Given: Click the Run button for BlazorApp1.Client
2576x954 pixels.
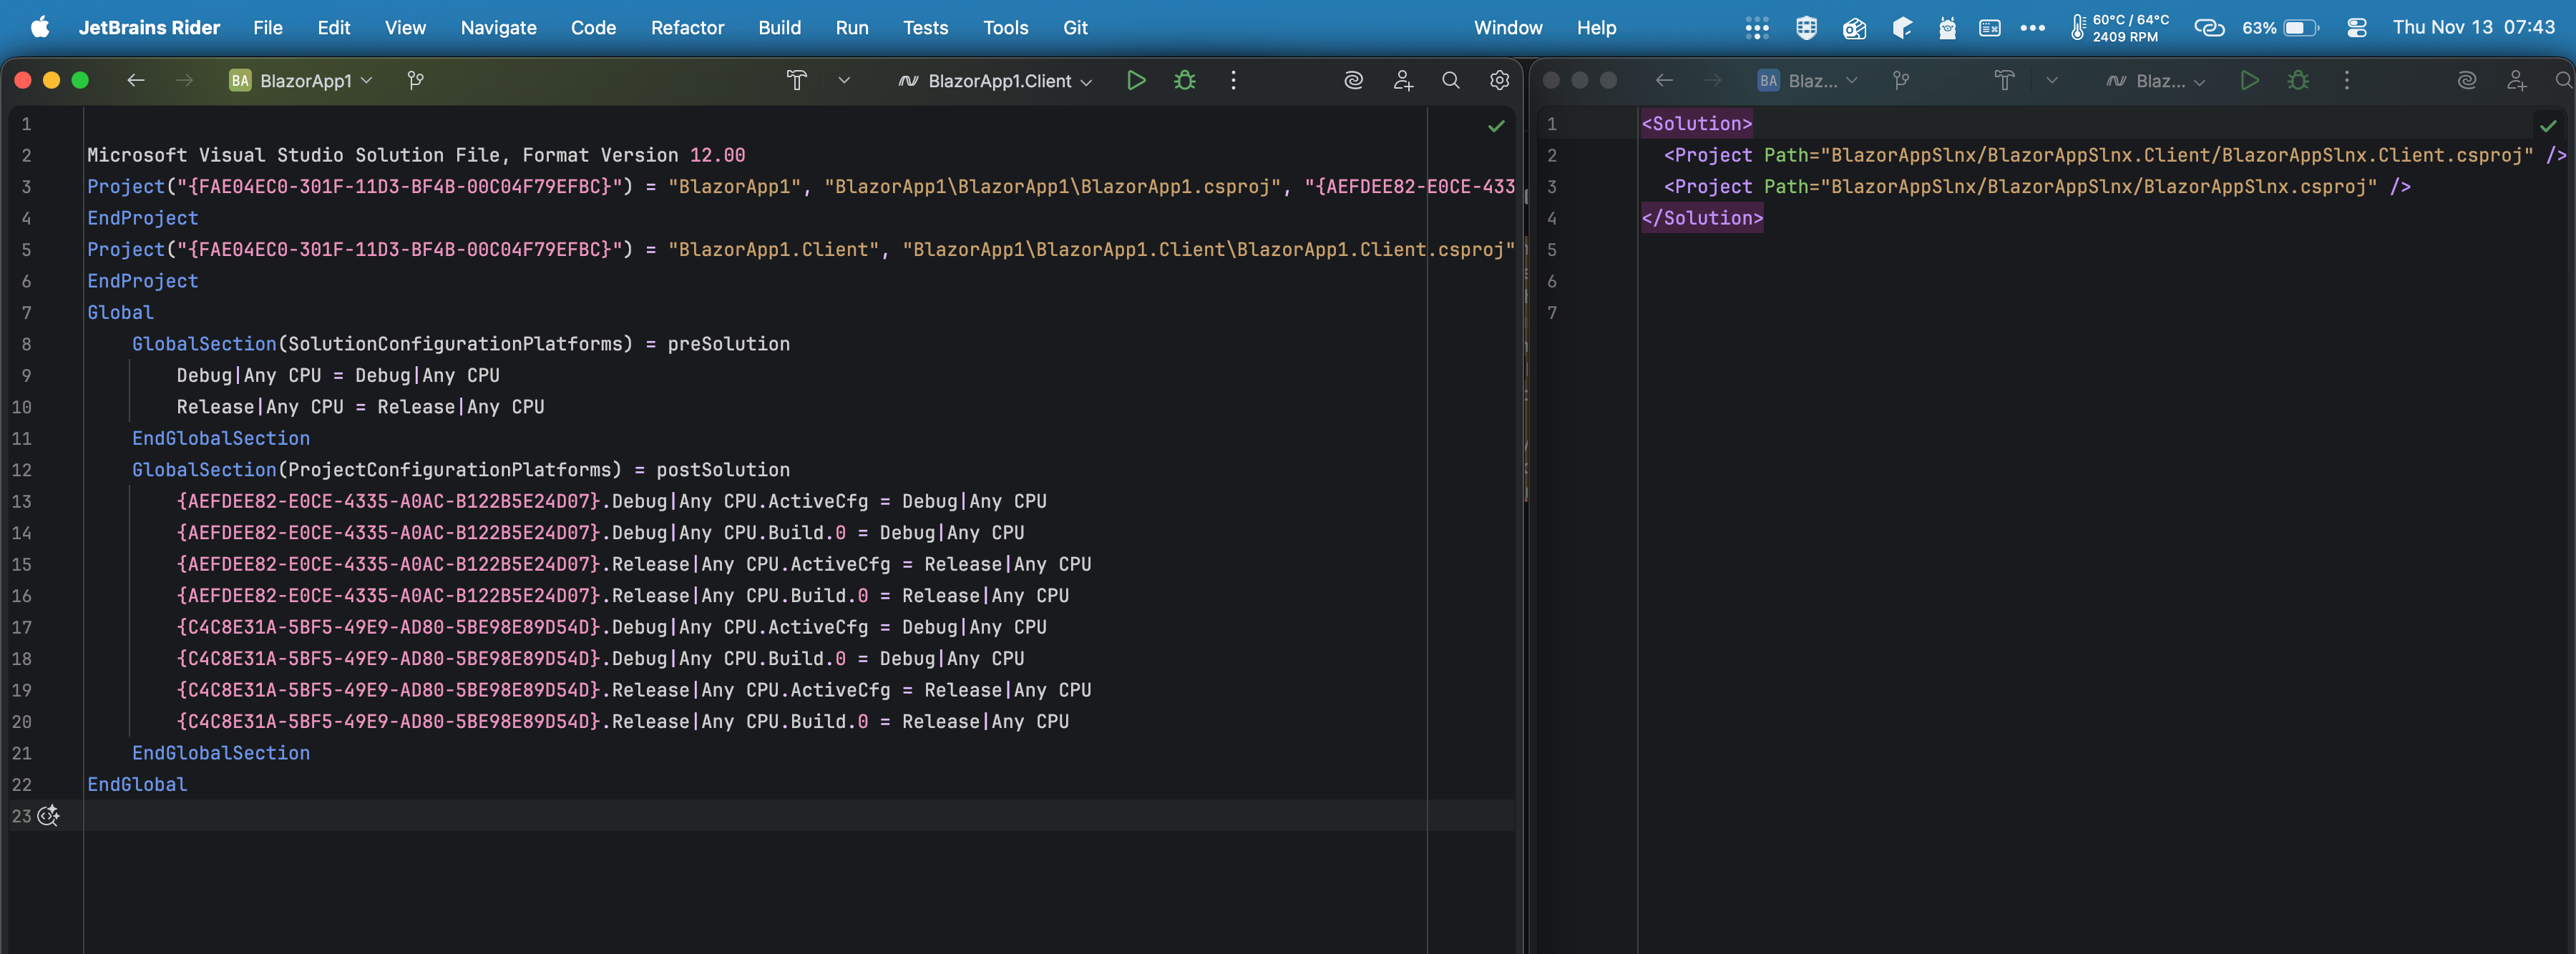Looking at the screenshot, I should (x=1136, y=81).
